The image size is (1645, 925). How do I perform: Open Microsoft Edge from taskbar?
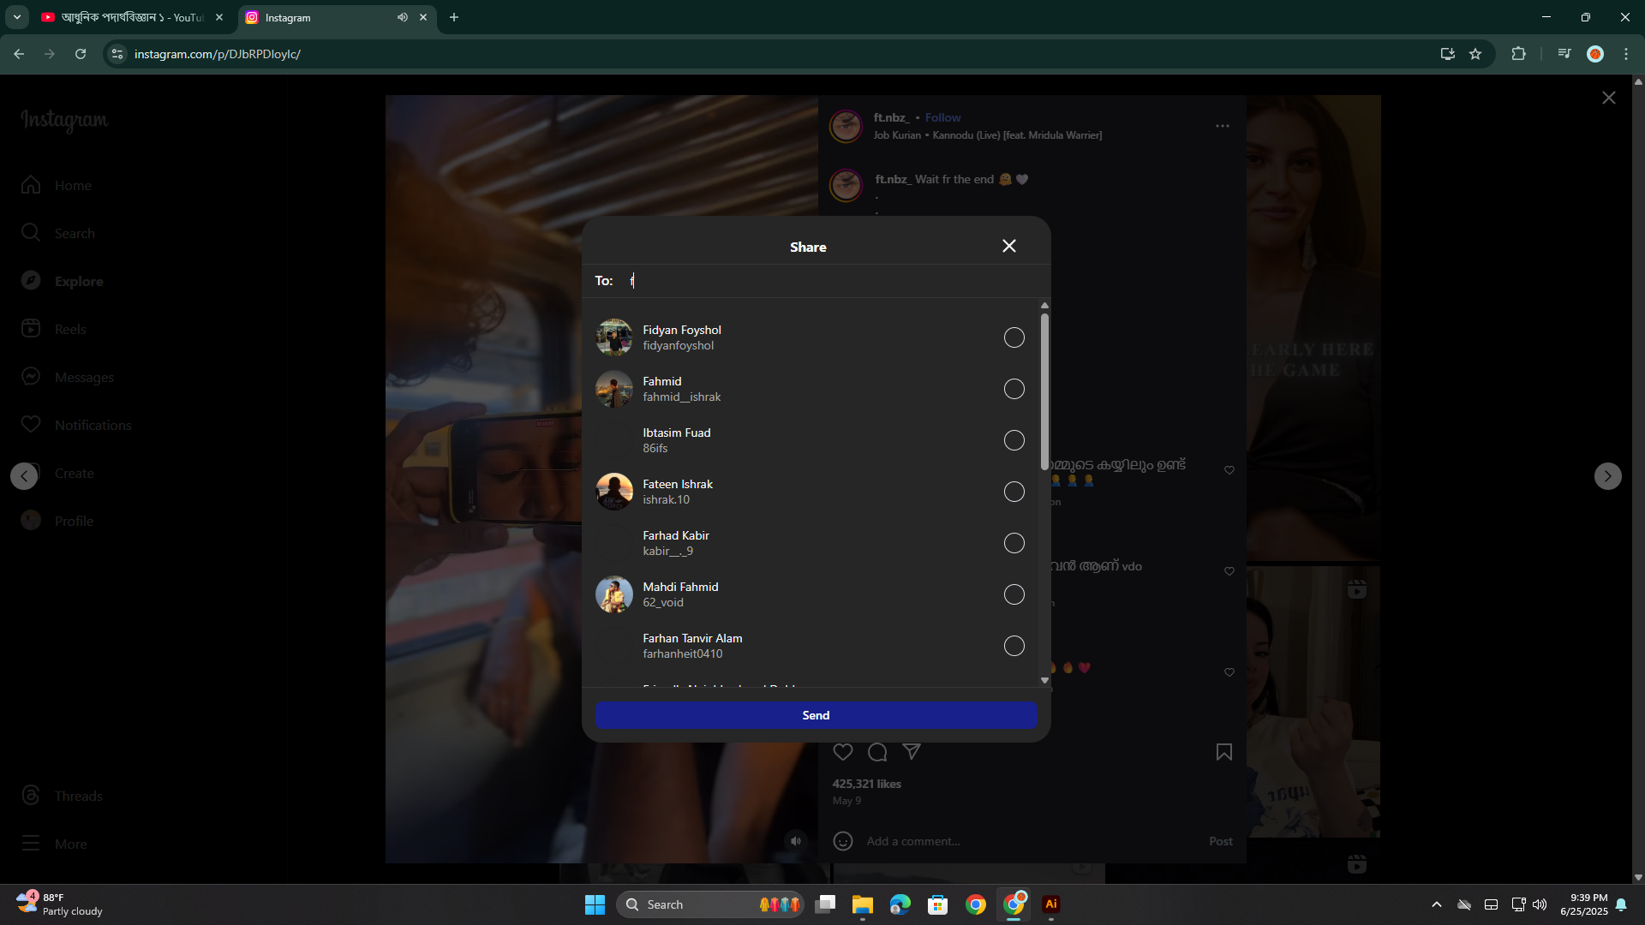click(x=900, y=904)
